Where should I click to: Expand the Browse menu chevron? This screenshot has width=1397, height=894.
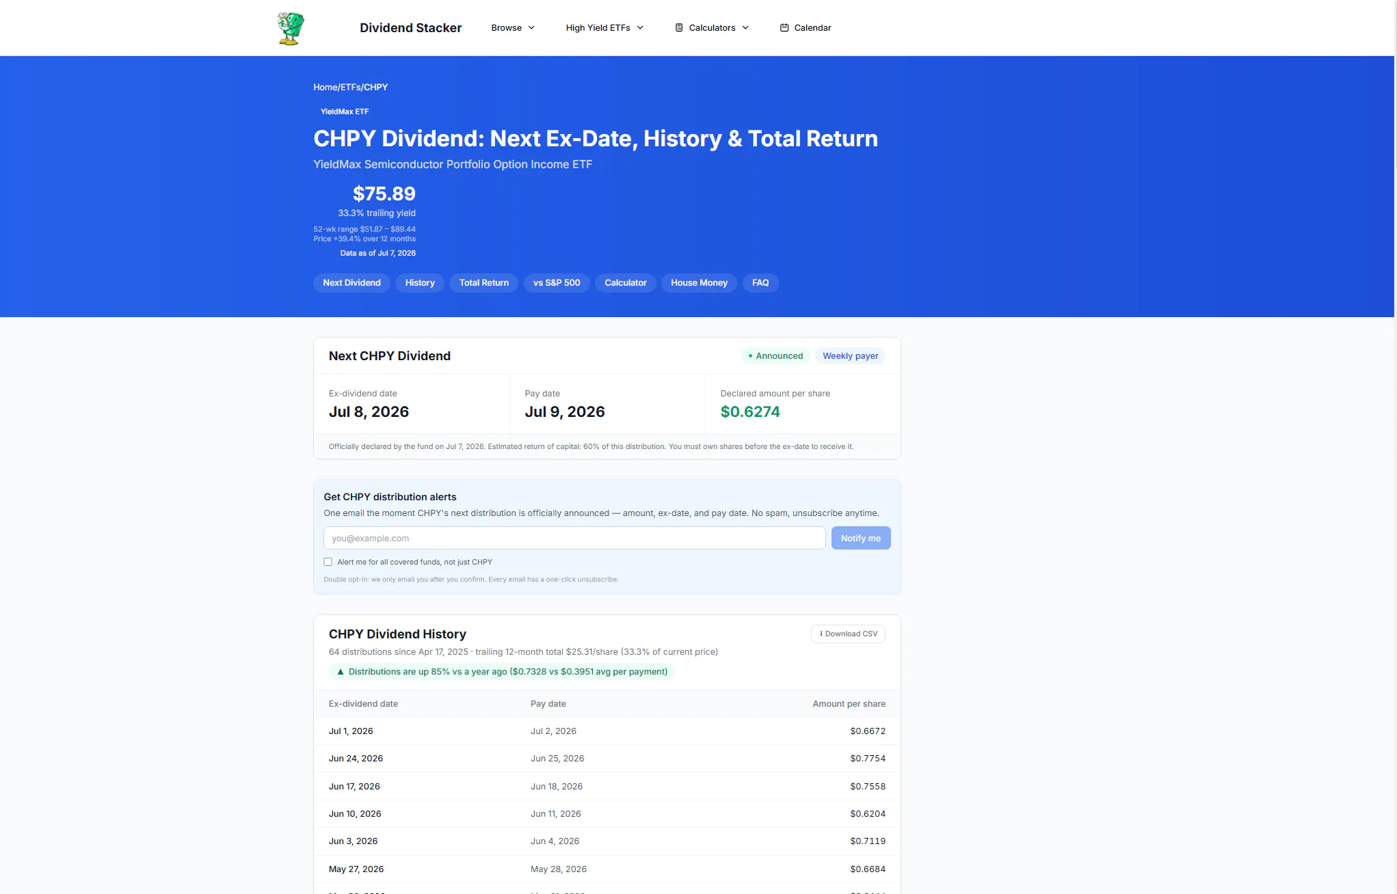coord(531,28)
